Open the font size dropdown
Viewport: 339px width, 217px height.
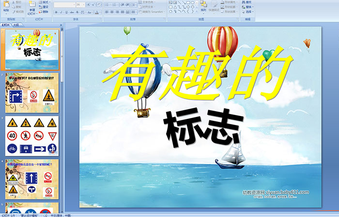81,4
